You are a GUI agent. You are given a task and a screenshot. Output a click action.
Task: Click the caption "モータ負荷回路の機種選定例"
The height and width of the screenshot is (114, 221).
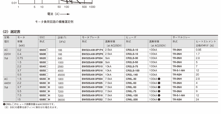54,22
